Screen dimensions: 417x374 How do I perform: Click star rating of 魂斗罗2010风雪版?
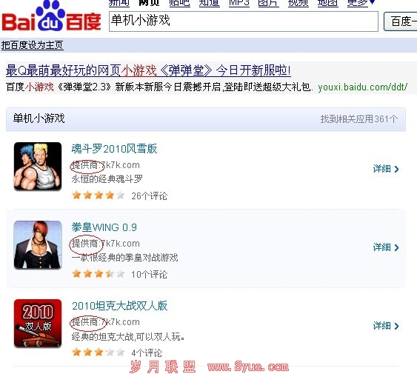coord(99,196)
